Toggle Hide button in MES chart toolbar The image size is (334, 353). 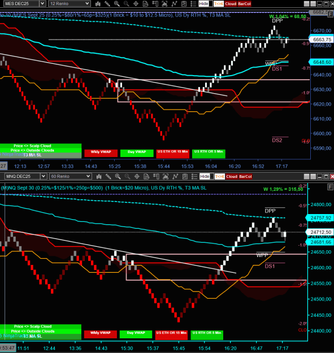(x=203, y=3)
